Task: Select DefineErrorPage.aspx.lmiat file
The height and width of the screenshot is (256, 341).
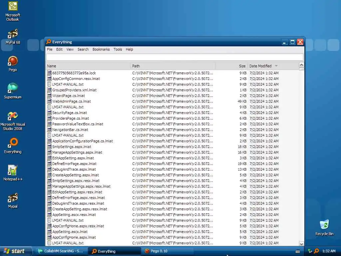Action: point(74,163)
